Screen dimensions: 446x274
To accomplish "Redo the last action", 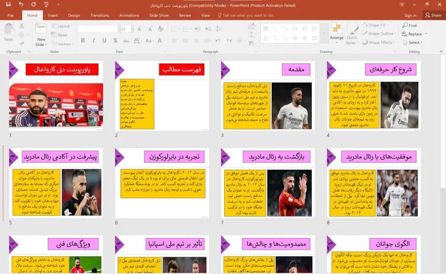I will (33, 4).
